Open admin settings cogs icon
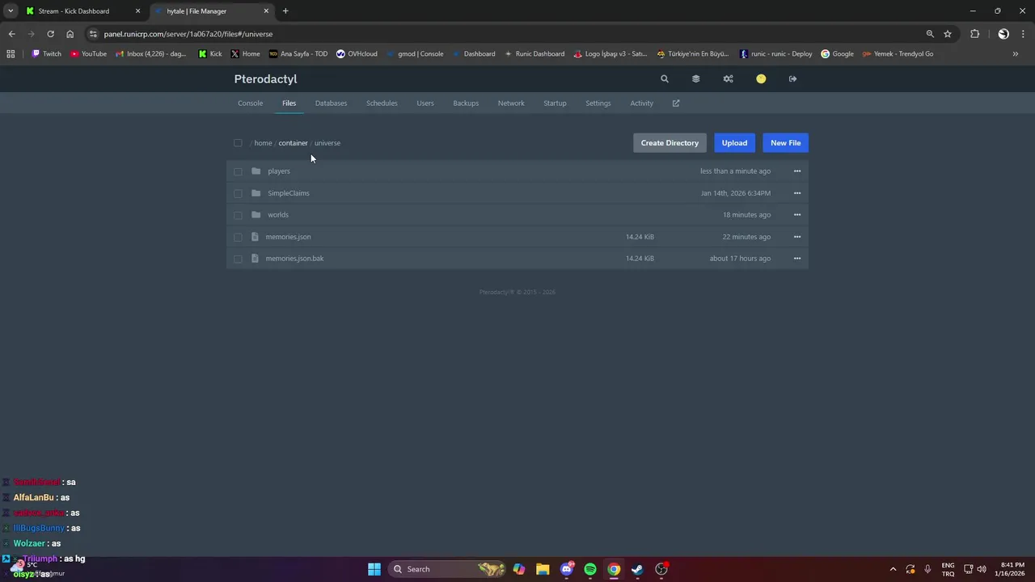 (729, 79)
